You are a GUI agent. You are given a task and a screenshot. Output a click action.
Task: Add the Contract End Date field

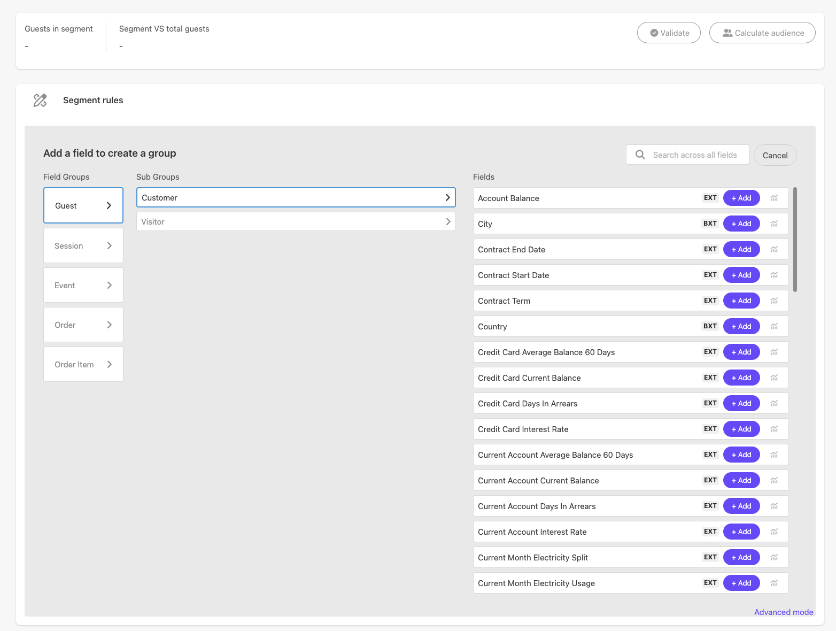click(741, 249)
